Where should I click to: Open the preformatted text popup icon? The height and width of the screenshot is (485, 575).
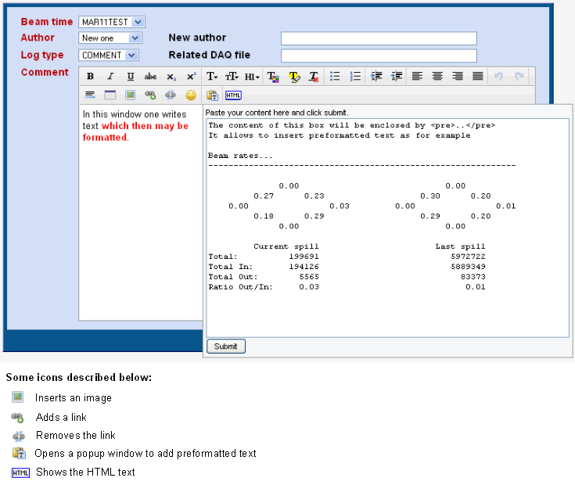212,95
